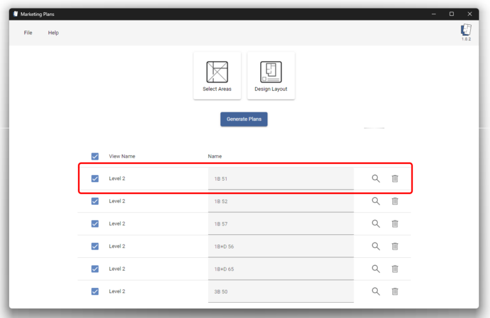Image resolution: width=490 pixels, height=318 pixels.
Task: Preview the 1B 51 plan with magnifier
Action: (x=376, y=179)
